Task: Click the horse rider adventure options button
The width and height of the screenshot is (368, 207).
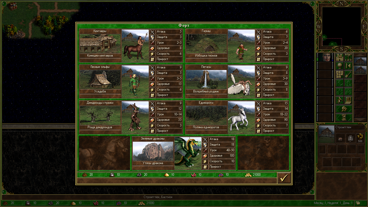Action: tap(339, 101)
